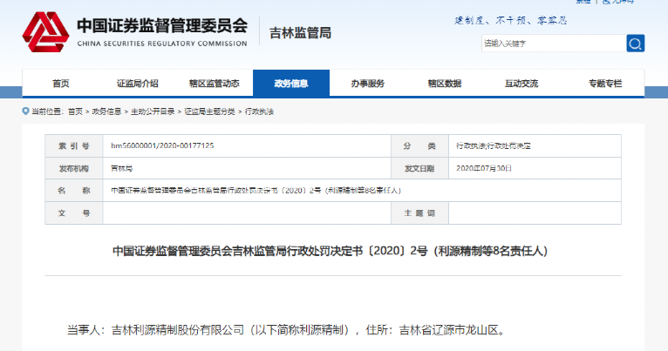This screenshot has width=668, height=351.
Task: Click the 中国证券监督管理委员会 header text
Action: click(x=161, y=26)
